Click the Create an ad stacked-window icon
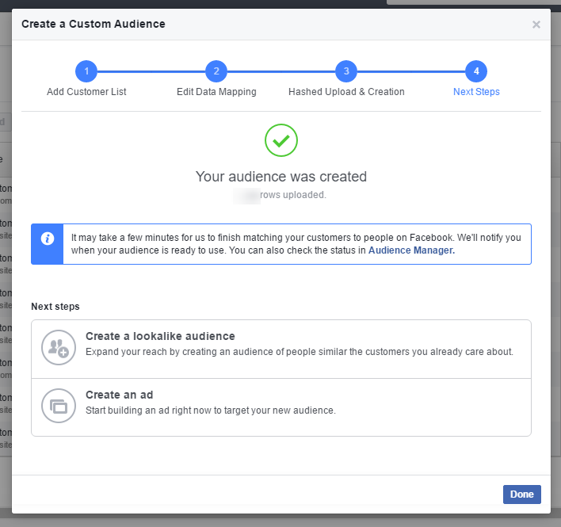Viewport: 561px width, 527px height. pyautogui.click(x=59, y=406)
